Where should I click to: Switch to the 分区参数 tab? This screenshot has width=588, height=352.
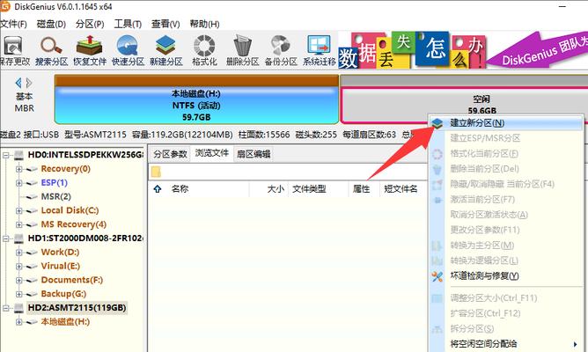pyautogui.click(x=170, y=154)
